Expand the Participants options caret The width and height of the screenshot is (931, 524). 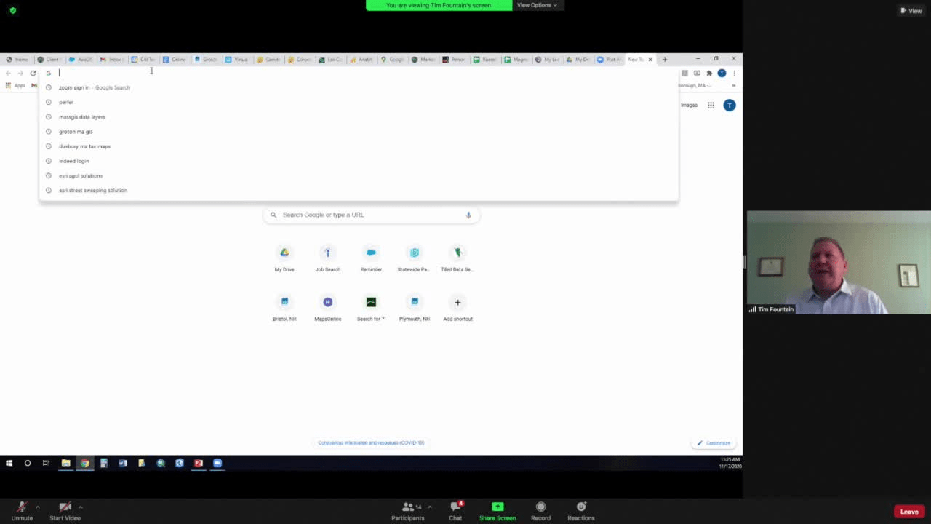click(429, 507)
